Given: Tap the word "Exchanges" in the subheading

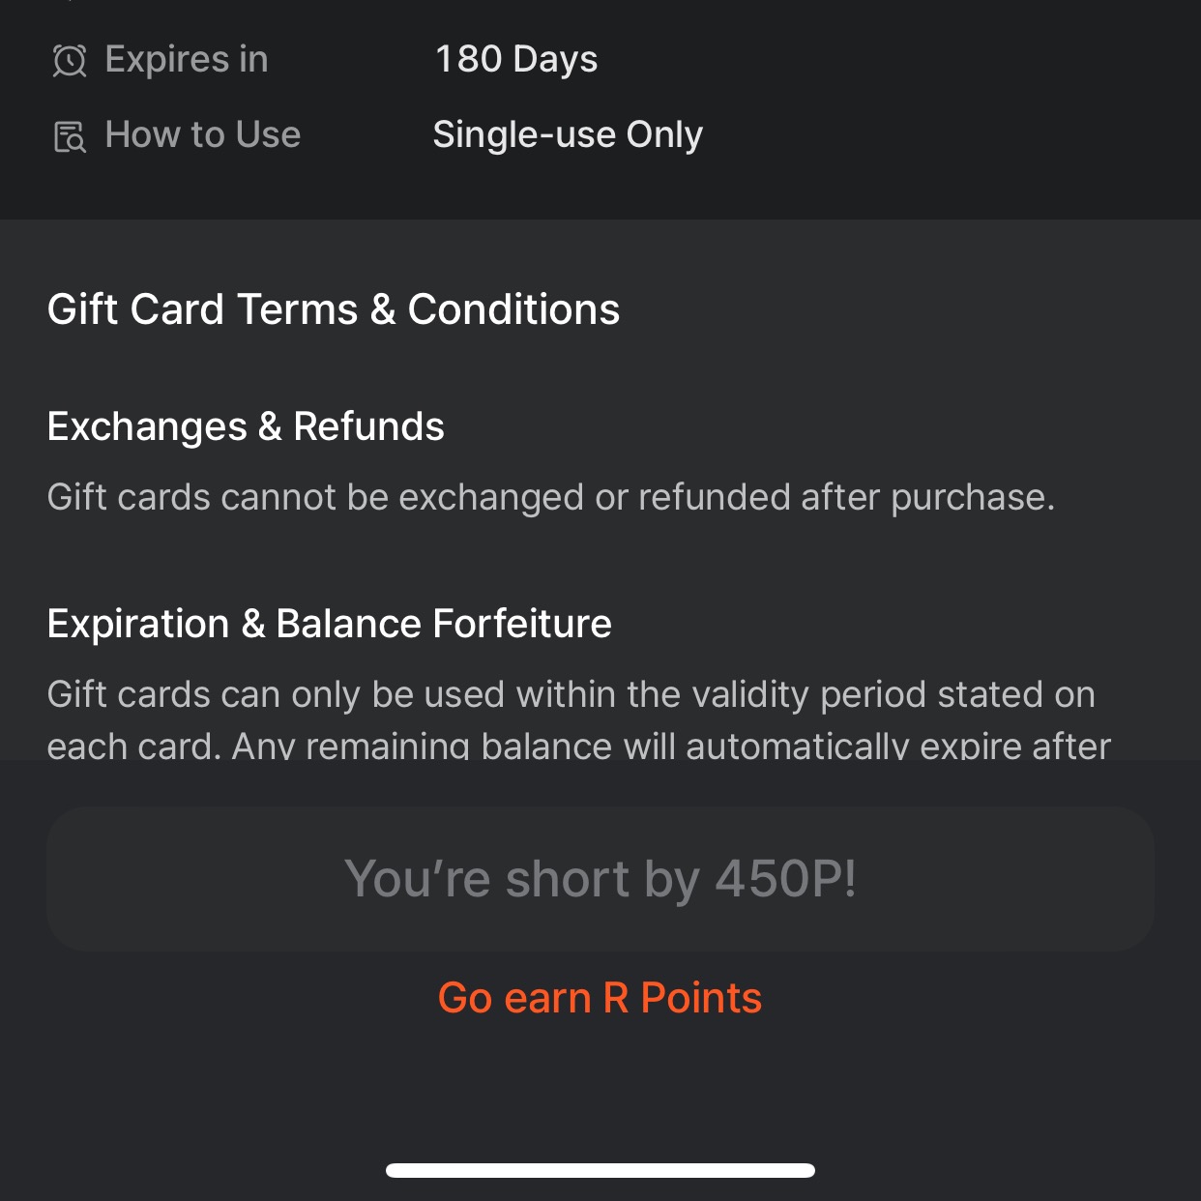Looking at the screenshot, I should 148,426.
